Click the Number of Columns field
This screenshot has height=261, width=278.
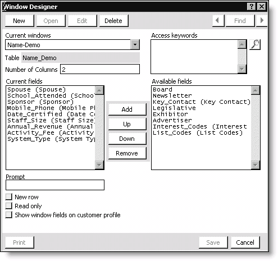[100, 70]
